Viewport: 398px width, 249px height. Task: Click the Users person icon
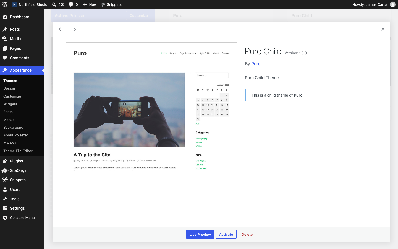tap(5, 190)
